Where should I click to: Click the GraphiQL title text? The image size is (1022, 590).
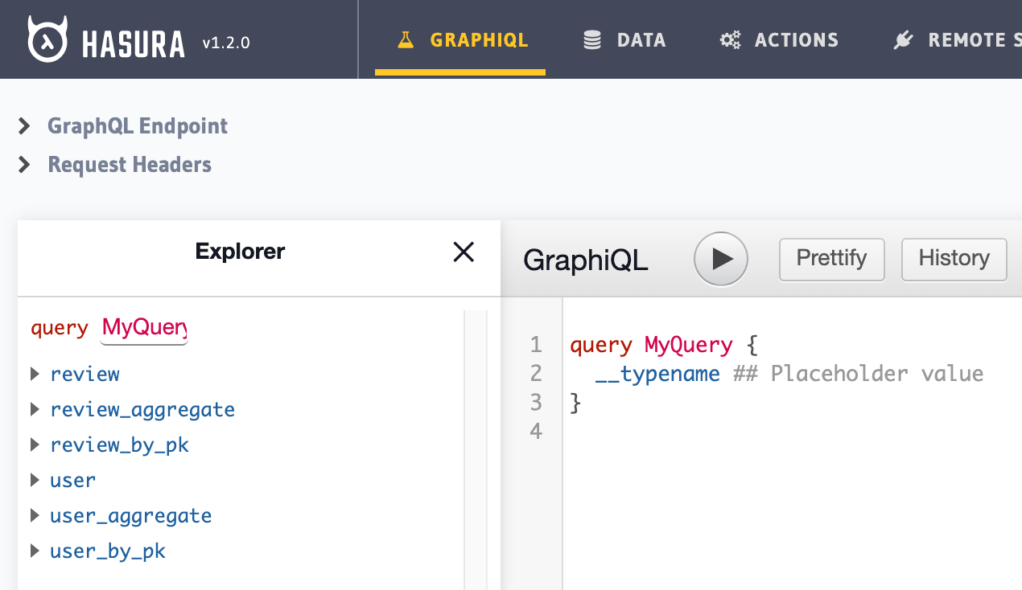(x=586, y=260)
